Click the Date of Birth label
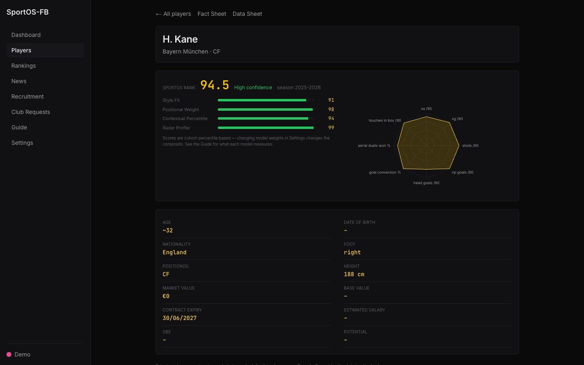Viewport: 584px width, 365px height. pyautogui.click(x=359, y=222)
